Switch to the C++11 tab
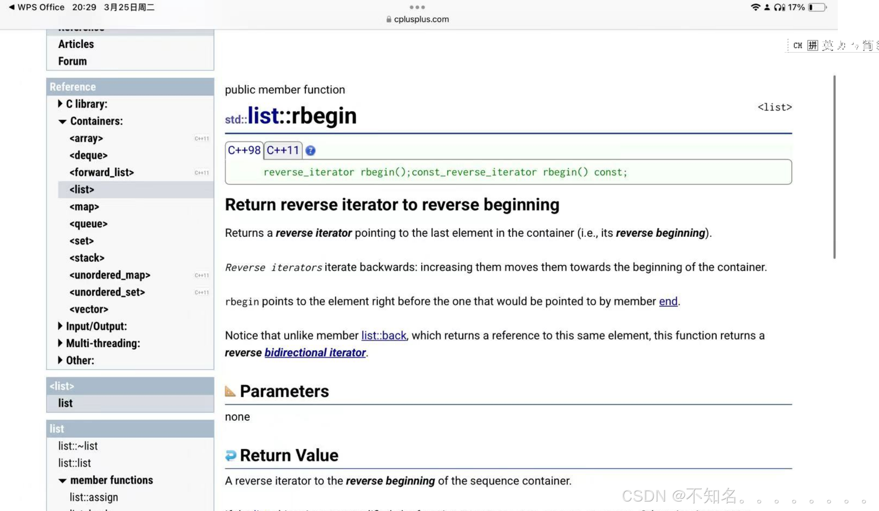 coord(283,150)
